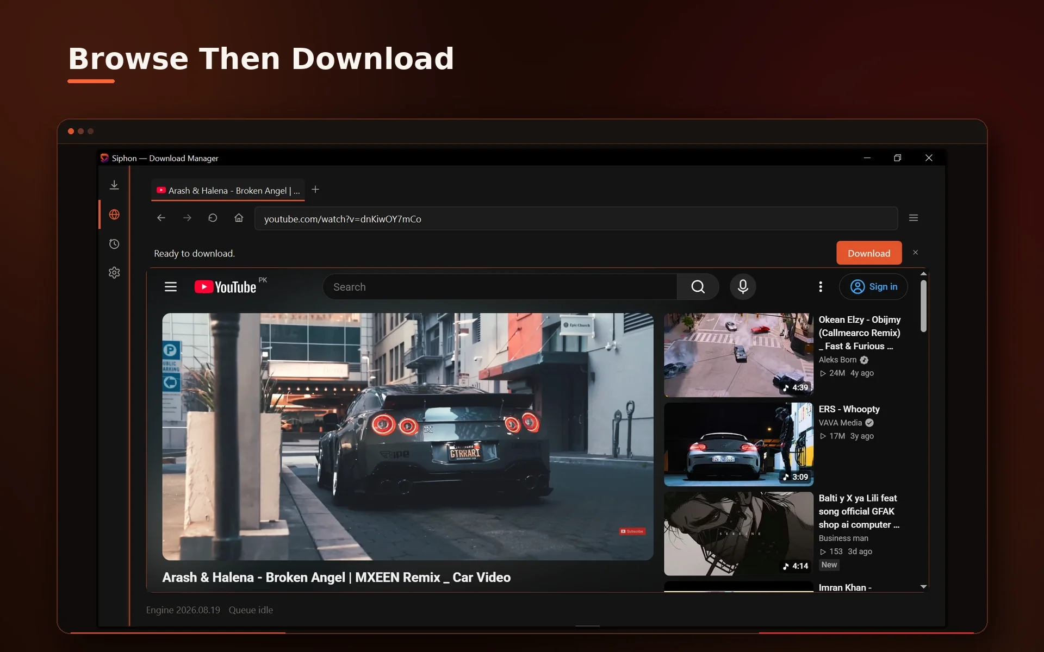The image size is (1044, 652).
Task: Click the Subscribe watermark in video
Action: pyautogui.click(x=632, y=531)
